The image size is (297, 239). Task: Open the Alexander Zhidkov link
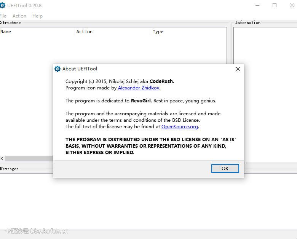[x=139, y=88]
